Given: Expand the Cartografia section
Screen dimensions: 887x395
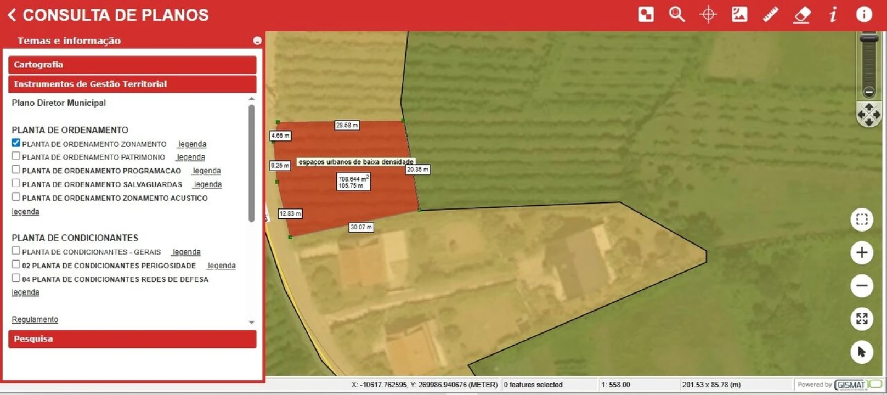Looking at the screenshot, I should [132, 65].
